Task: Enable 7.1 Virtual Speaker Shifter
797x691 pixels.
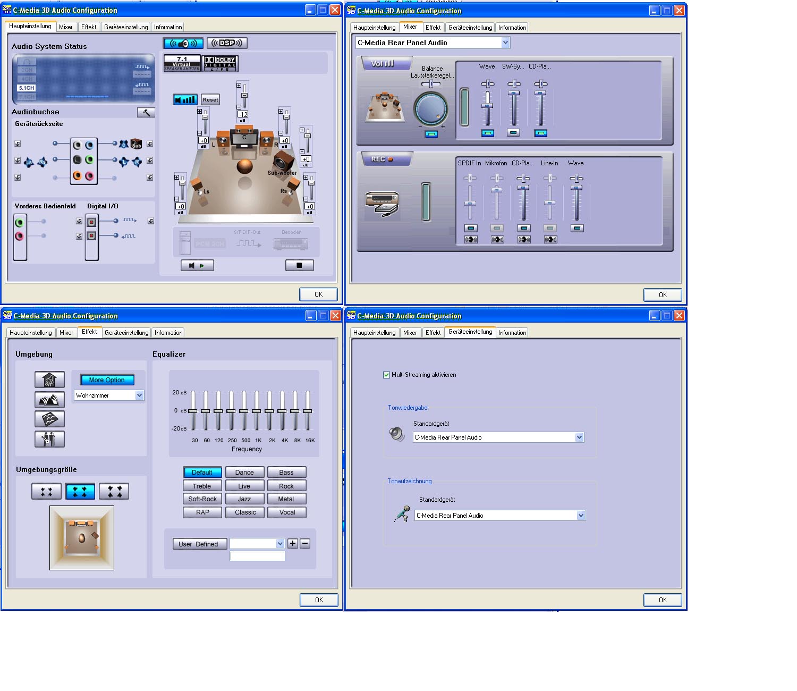Action: (182, 63)
